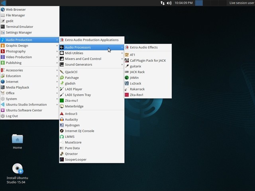The width and height of the screenshot is (255, 191).
Task: Open the Education category
Action: 29,76
